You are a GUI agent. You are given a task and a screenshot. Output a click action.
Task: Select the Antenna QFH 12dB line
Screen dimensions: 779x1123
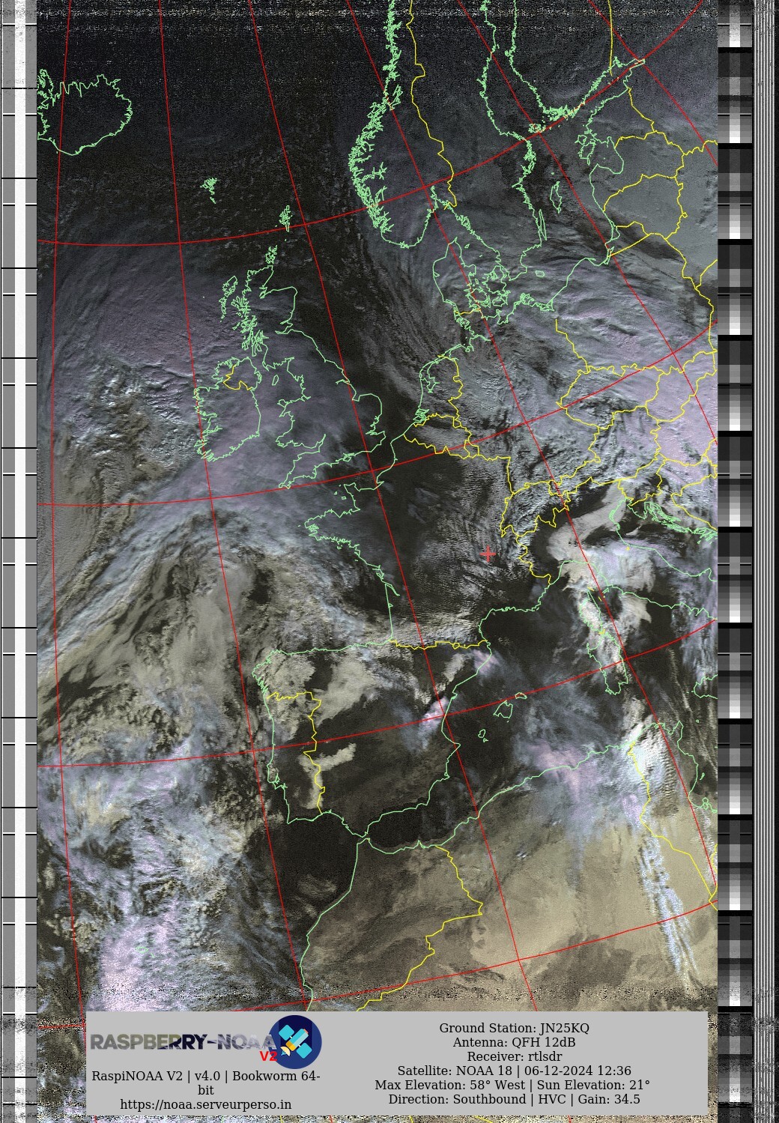(x=514, y=1042)
